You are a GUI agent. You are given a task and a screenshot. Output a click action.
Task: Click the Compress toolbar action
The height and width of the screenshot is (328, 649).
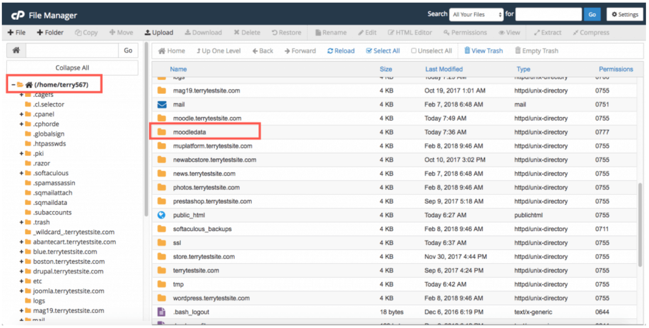(x=591, y=32)
